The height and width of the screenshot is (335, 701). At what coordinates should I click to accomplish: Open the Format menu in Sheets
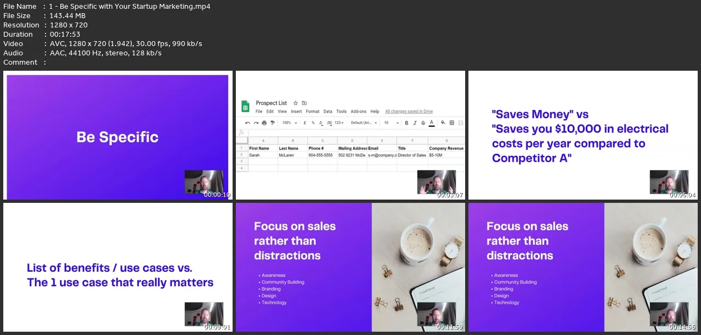click(313, 111)
